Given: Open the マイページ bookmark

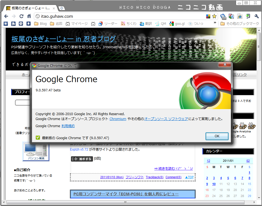Looking at the screenshot, I should pos(77,24).
